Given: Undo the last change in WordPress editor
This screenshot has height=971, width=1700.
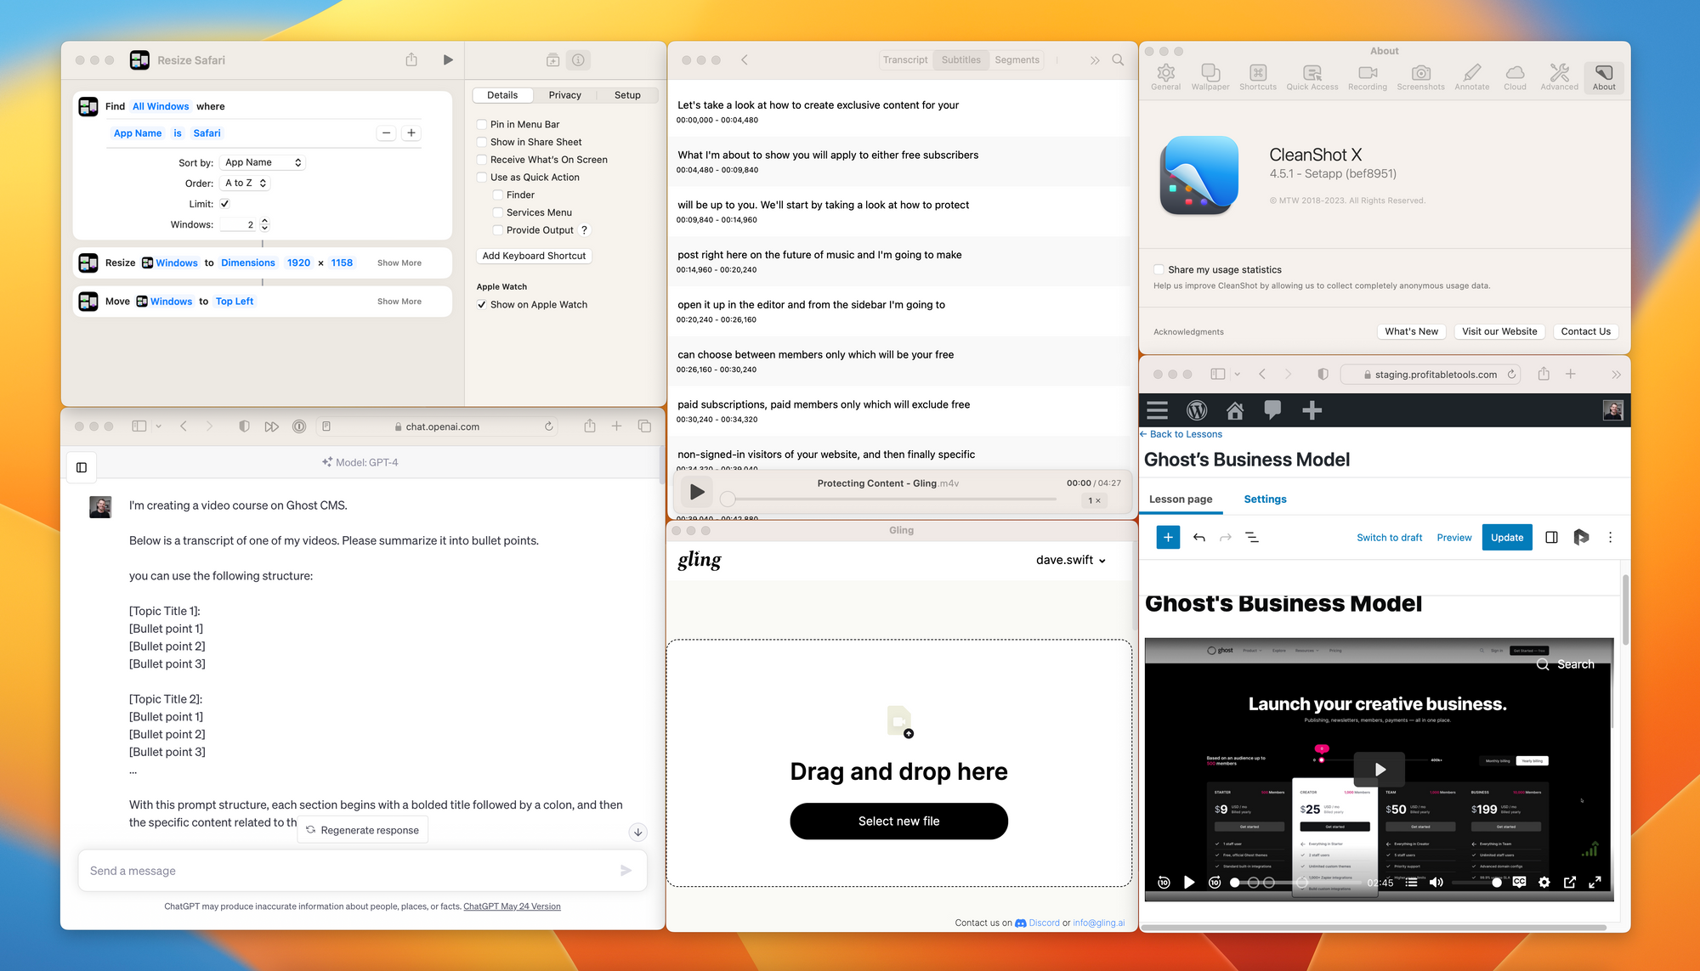Looking at the screenshot, I should coord(1199,538).
